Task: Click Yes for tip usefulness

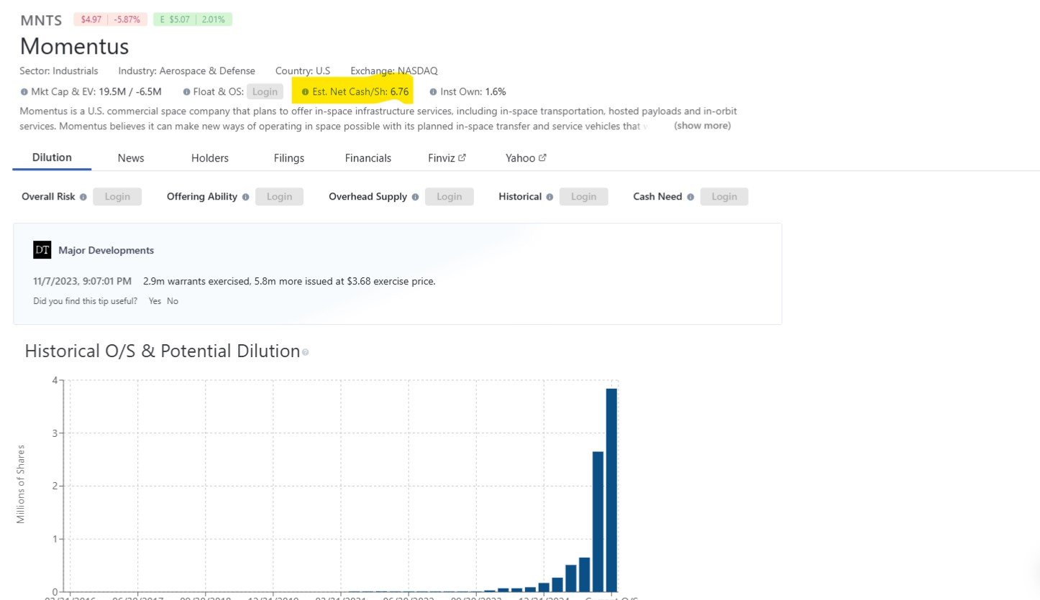Action: click(x=155, y=301)
